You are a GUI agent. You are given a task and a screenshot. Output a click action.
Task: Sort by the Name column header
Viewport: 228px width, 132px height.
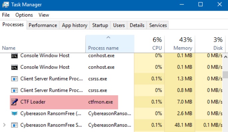pos(43,44)
